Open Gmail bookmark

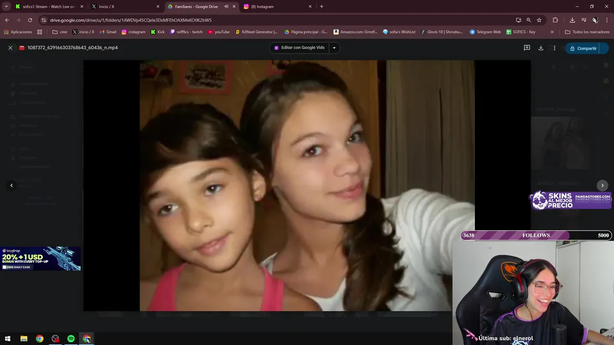pos(108,32)
